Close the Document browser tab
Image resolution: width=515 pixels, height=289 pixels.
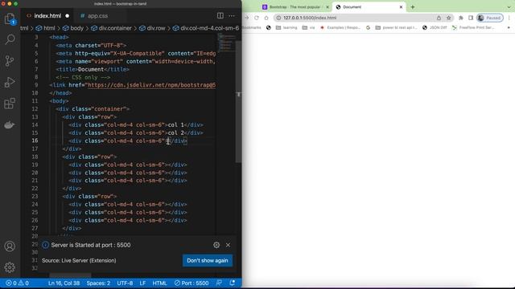401,7
